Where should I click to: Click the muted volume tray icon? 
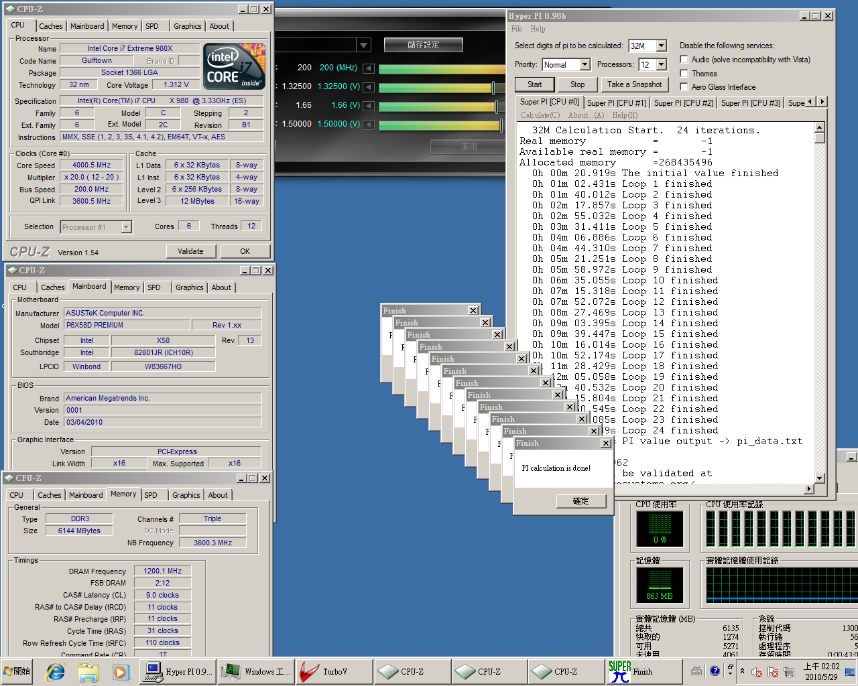(757, 672)
